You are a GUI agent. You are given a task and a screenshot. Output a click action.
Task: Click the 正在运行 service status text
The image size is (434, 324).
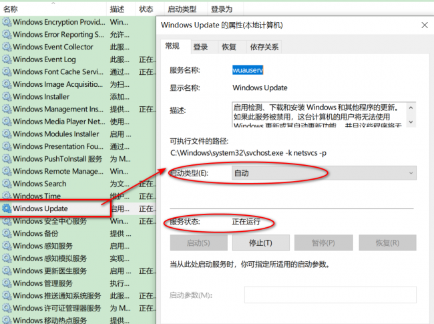point(246,222)
